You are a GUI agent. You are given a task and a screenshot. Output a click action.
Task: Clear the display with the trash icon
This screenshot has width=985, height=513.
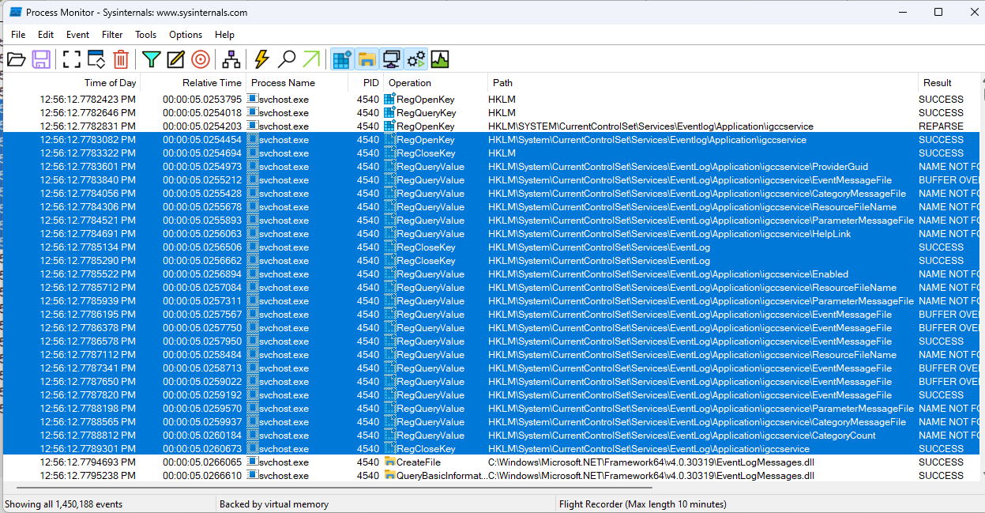[x=121, y=59]
